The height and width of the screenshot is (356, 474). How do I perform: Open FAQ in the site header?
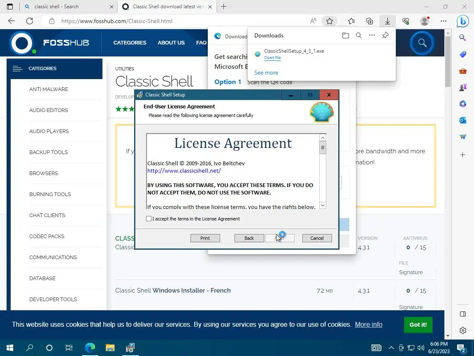(x=201, y=43)
